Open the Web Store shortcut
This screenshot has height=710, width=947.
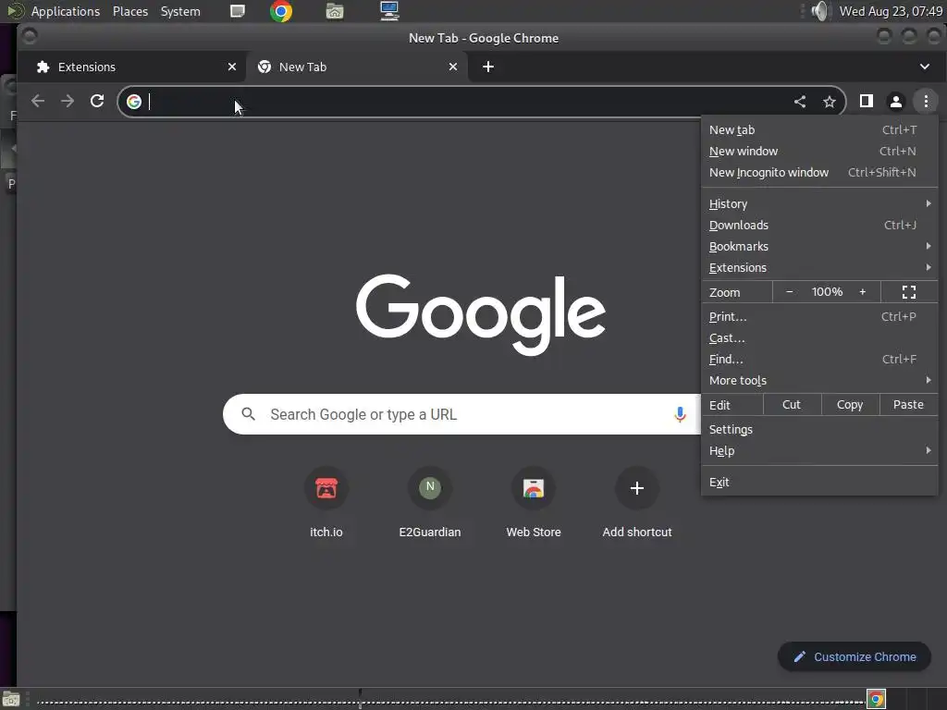coord(534,502)
